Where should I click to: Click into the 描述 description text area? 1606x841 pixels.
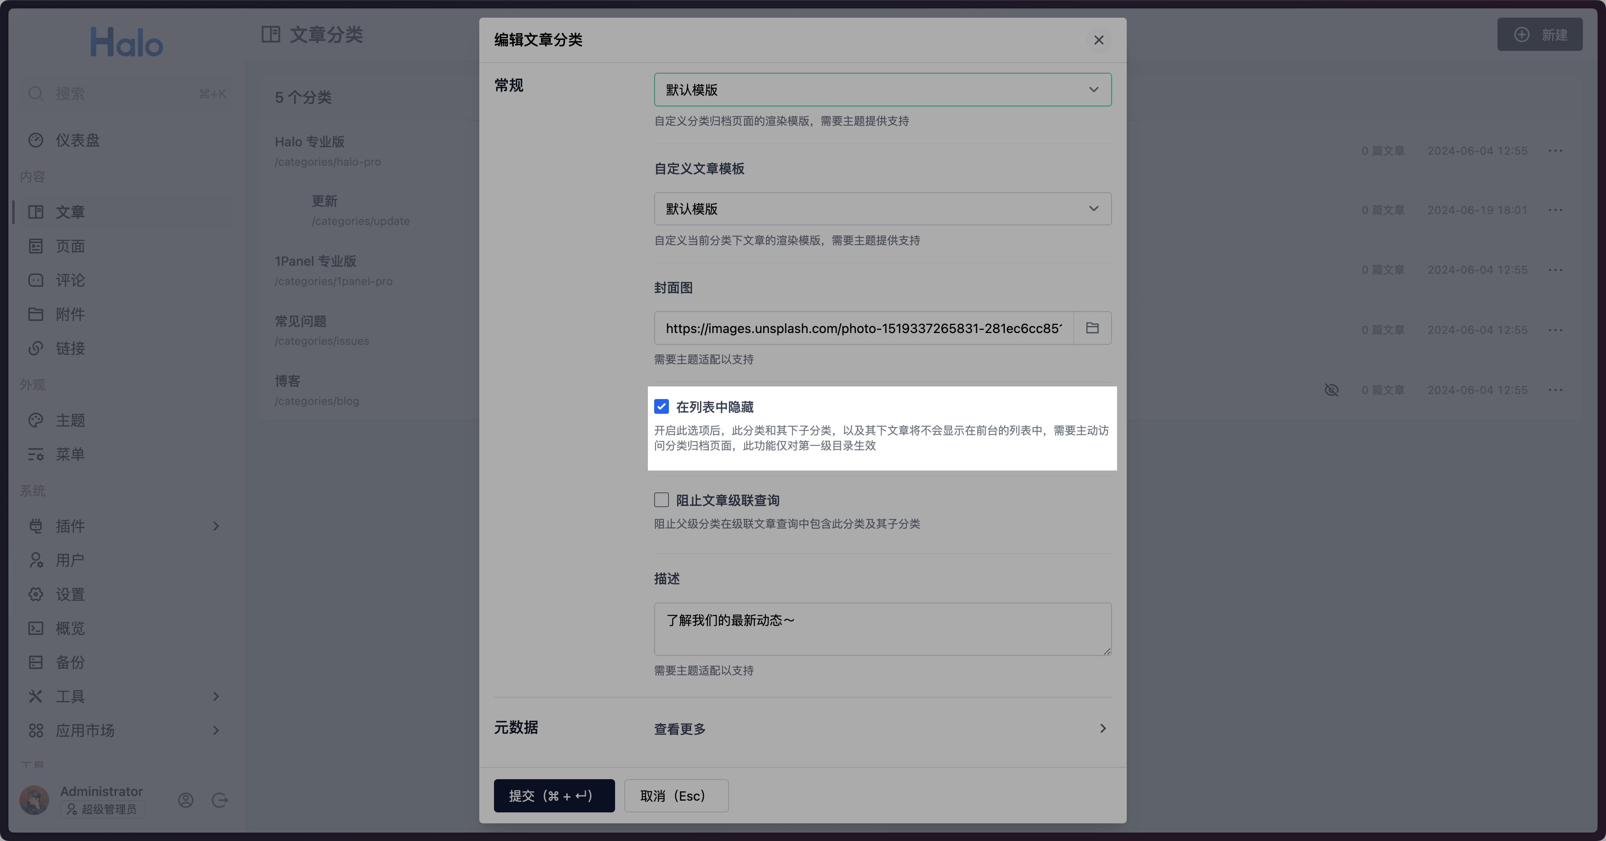click(882, 628)
